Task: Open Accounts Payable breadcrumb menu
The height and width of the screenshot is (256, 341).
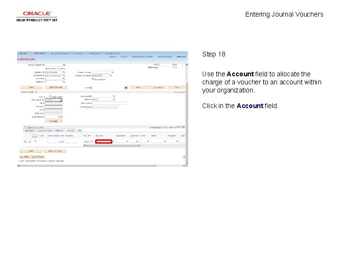Action: (61, 53)
